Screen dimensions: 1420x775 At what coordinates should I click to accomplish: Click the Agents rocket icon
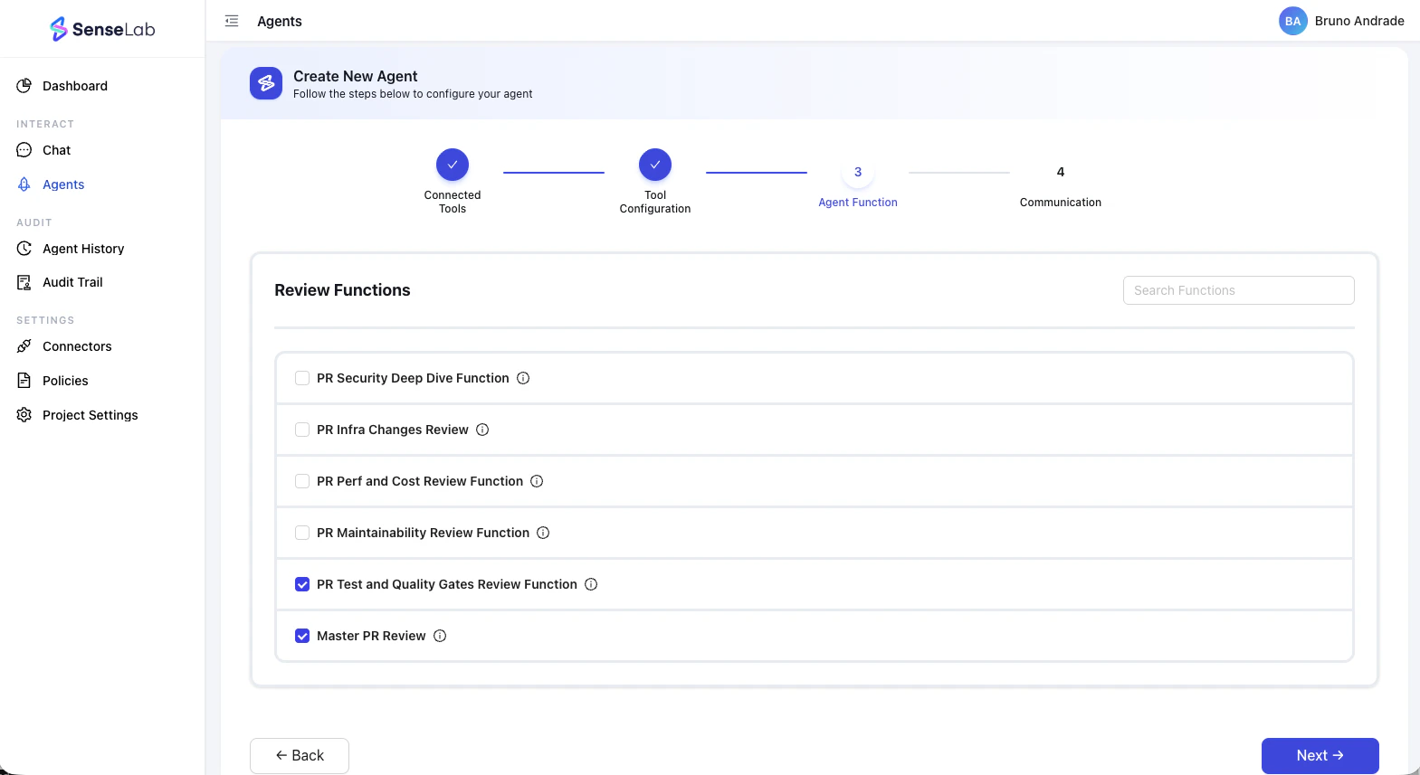point(24,184)
